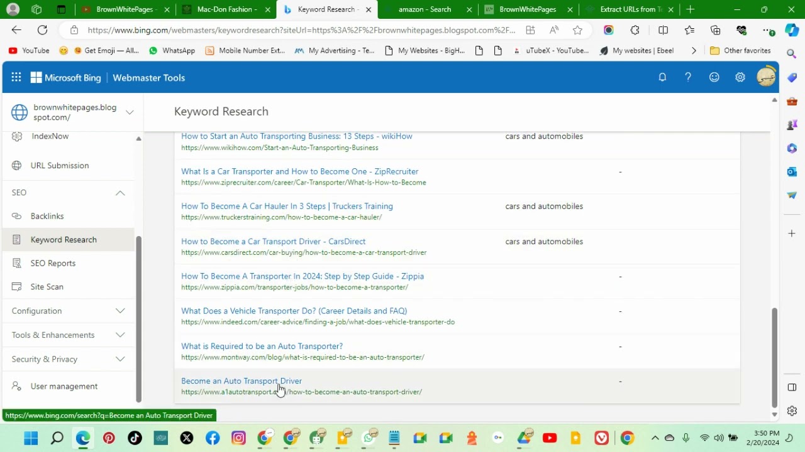
Task: Open Become an Auto Transport Driver link
Action: point(241,381)
